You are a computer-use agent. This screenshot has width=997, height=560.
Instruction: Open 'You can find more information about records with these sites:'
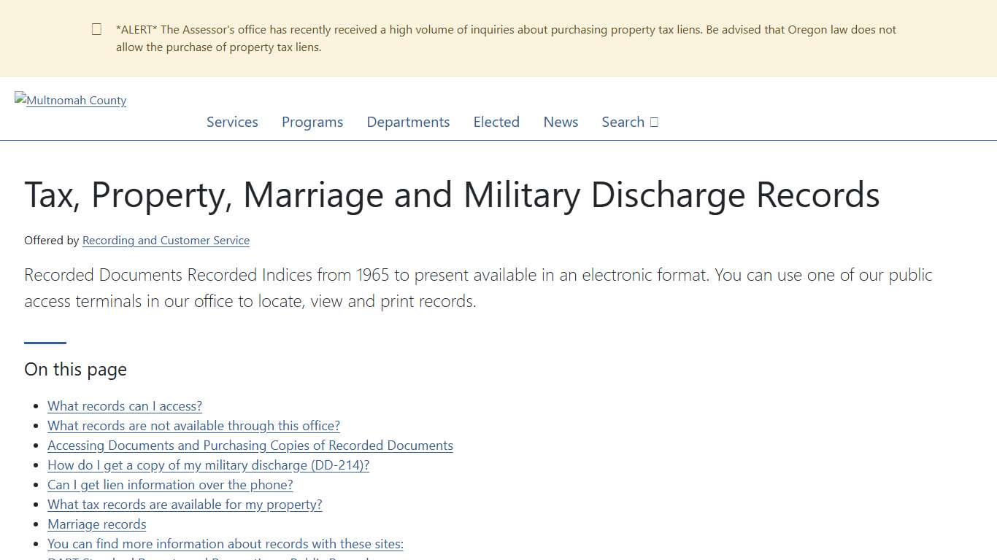[225, 543]
